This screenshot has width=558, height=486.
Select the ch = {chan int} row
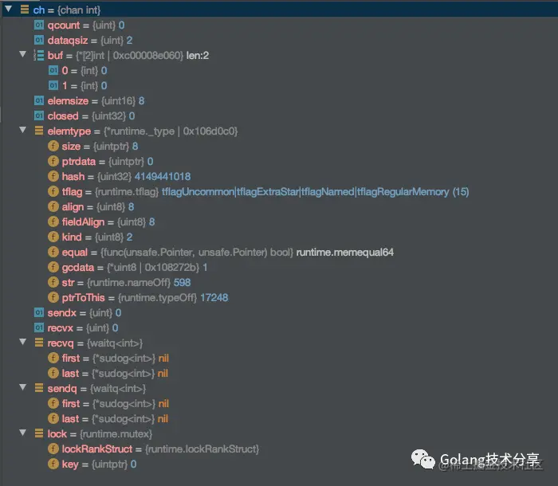point(279,10)
